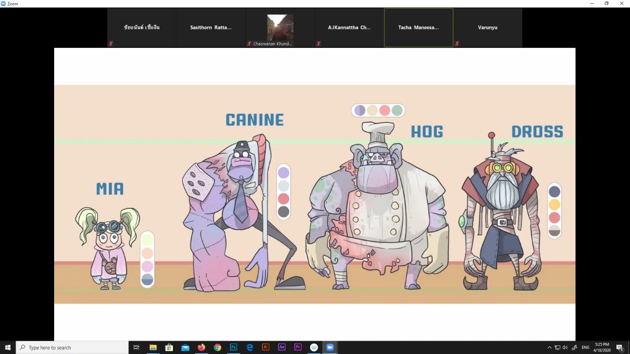This screenshot has width=630, height=354.
Task: Open the volume control in system tray
Action: pos(565,347)
